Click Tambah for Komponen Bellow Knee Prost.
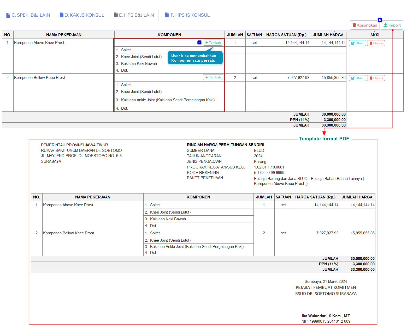 click(x=213, y=77)
